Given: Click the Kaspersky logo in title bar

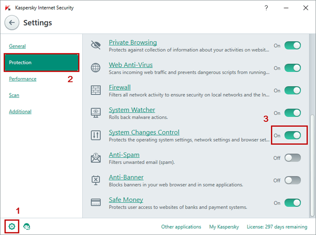Looking at the screenshot, I should (x=8, y=8).
